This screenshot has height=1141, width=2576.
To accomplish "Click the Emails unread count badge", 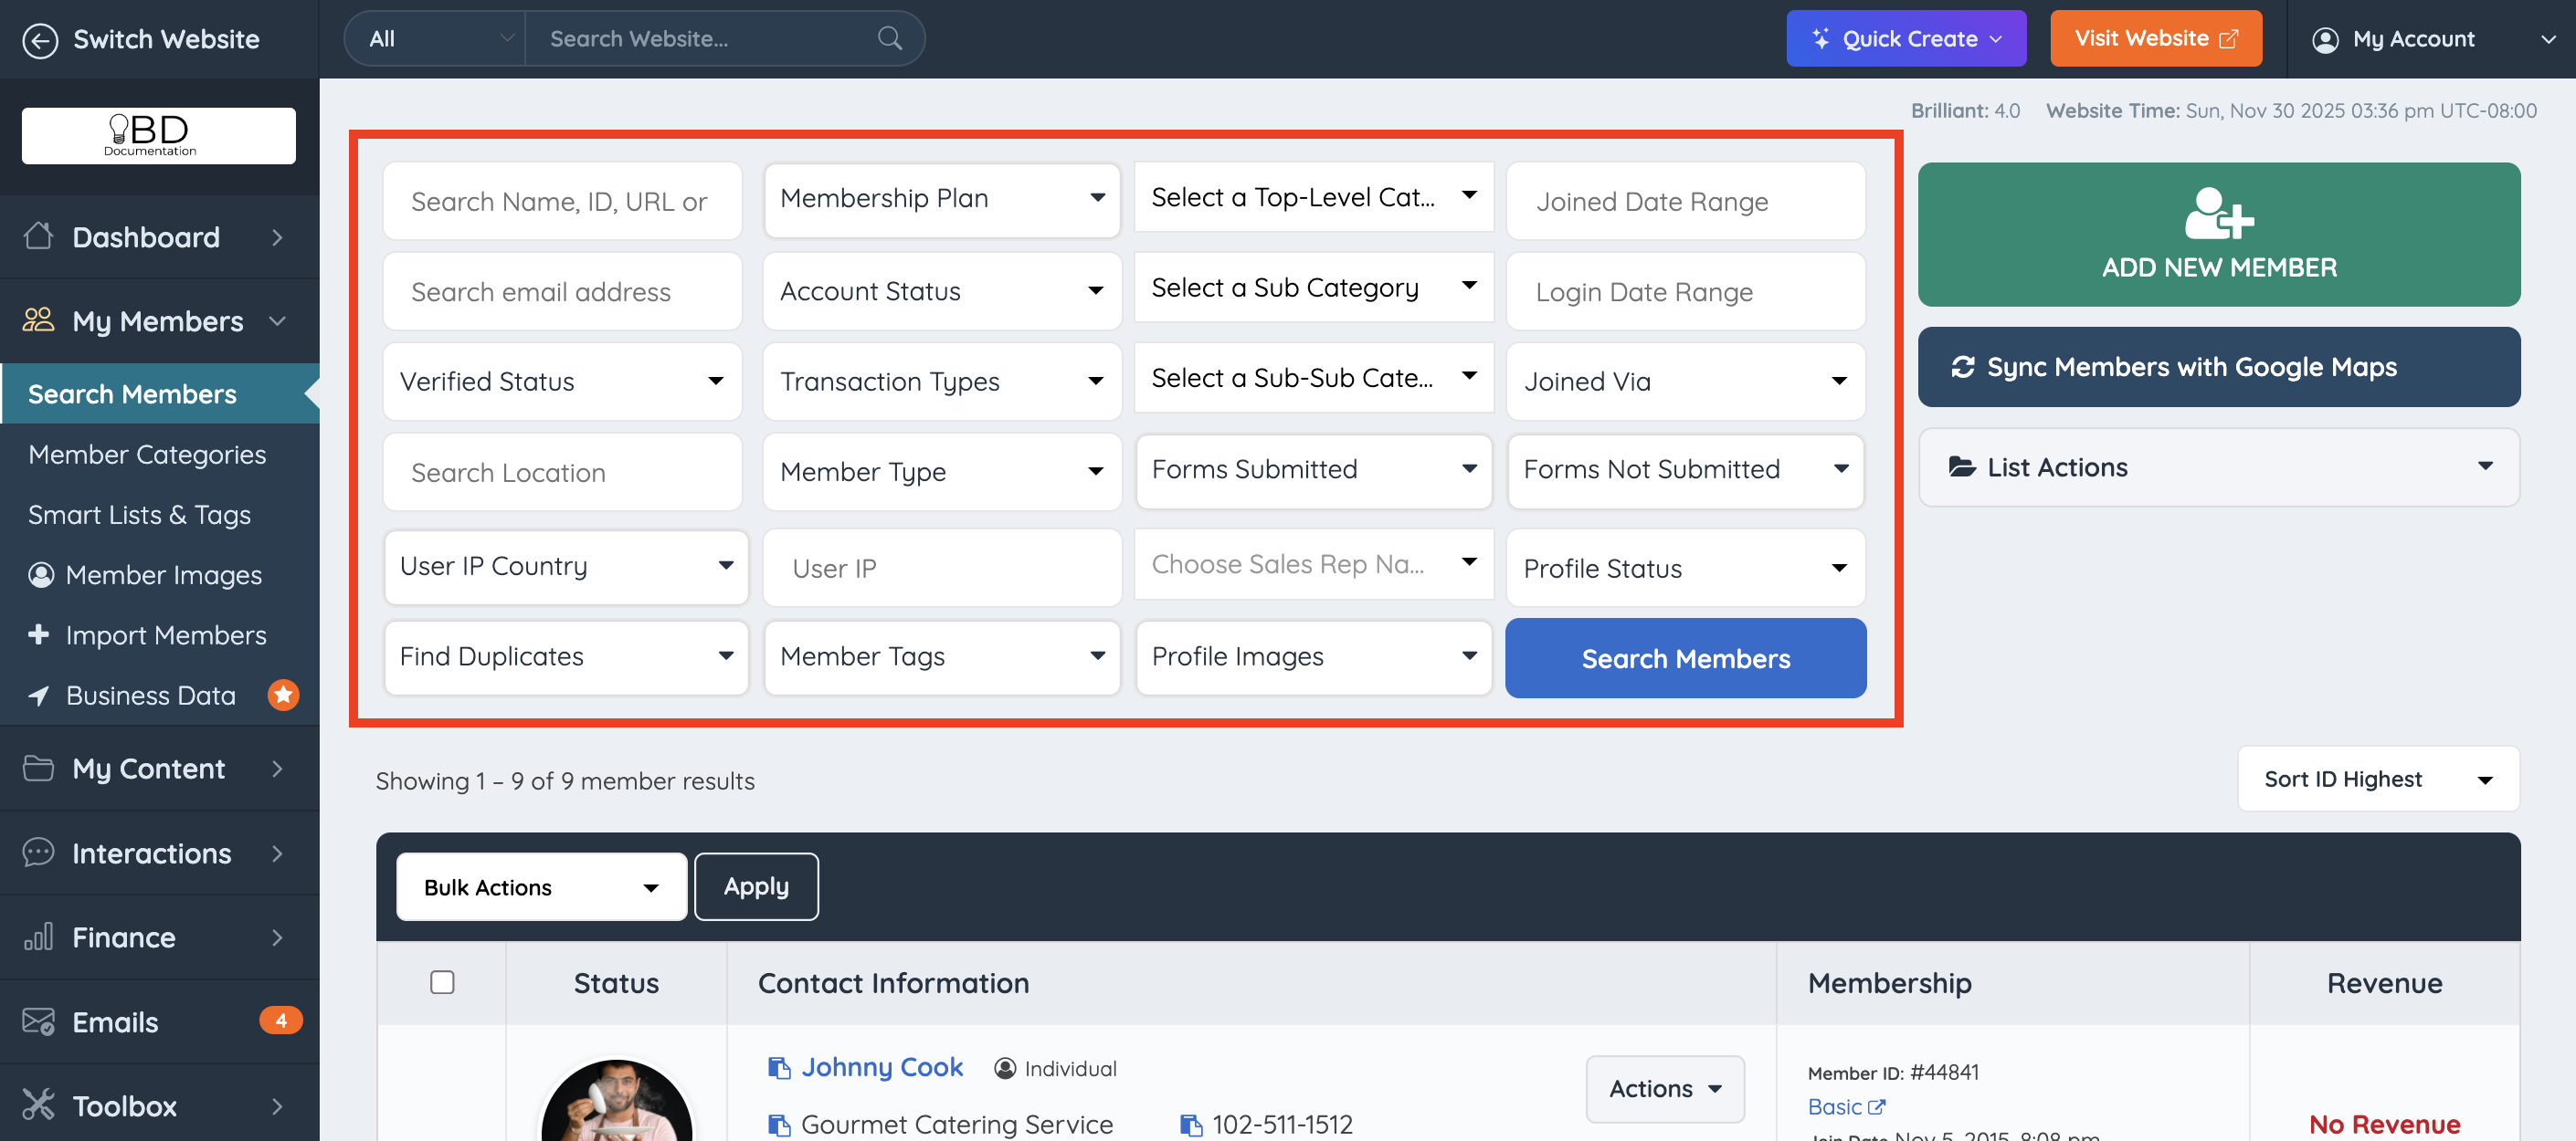I will (x=280, y=1021).
